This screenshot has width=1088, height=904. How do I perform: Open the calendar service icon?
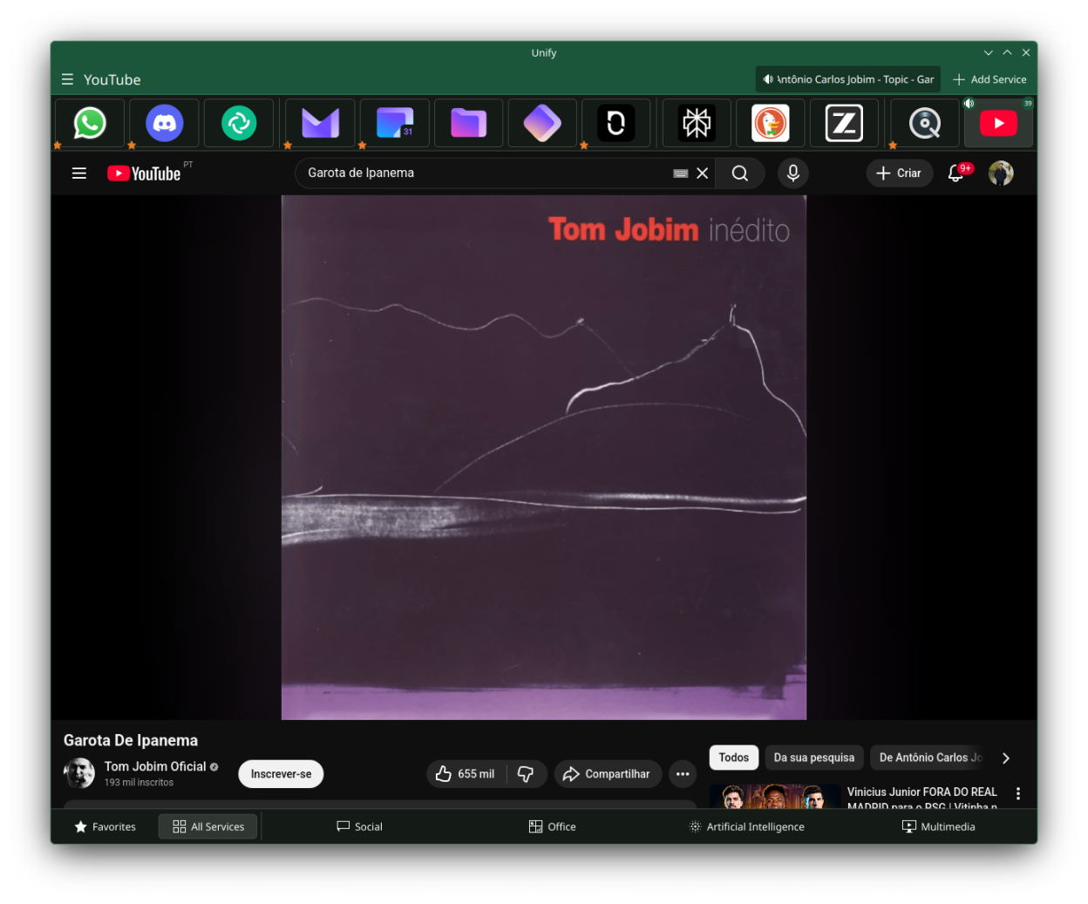[x=394, y=123]
